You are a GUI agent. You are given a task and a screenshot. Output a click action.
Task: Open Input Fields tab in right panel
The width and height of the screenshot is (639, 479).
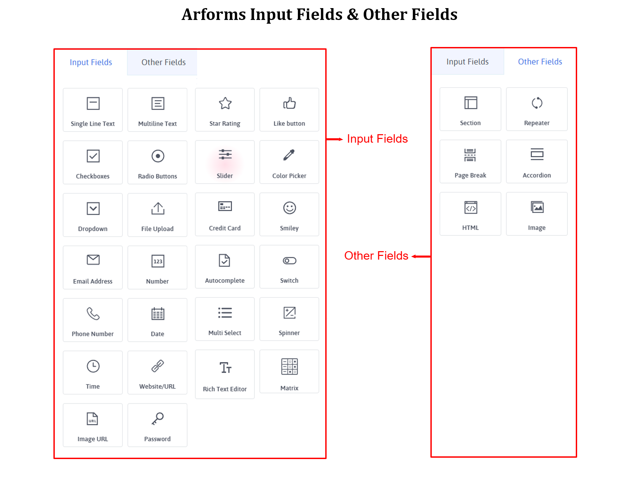coord(467,62)
